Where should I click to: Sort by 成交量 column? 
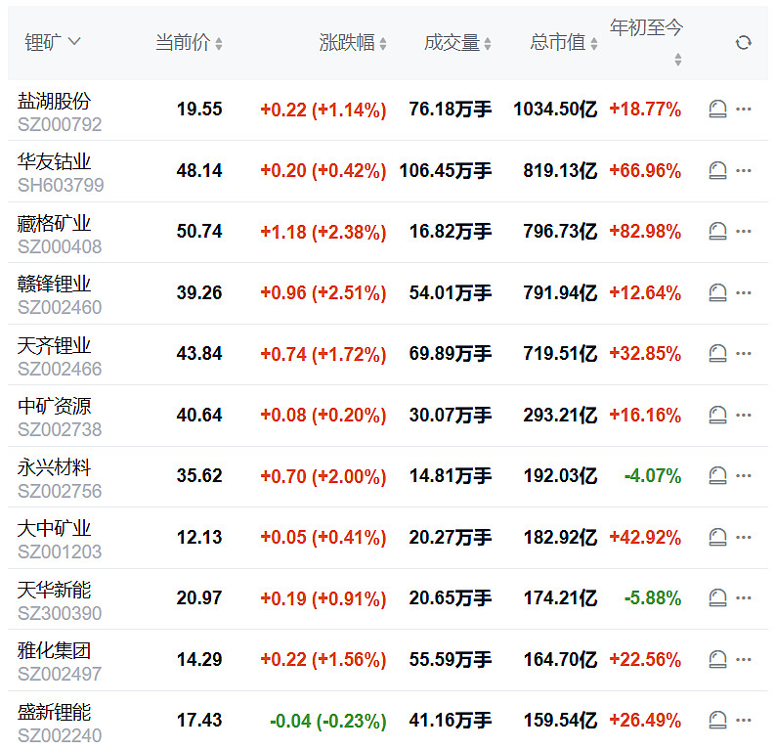(x=457, y=43)
